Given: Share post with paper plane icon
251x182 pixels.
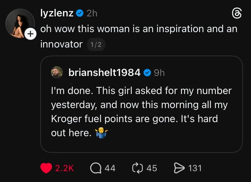Looking at the screenshot, I should point(179,168).
